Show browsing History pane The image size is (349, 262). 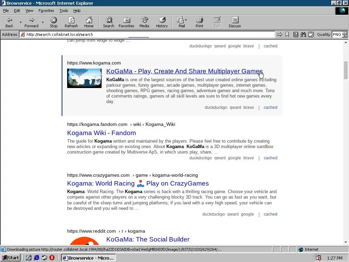(162, 22)
